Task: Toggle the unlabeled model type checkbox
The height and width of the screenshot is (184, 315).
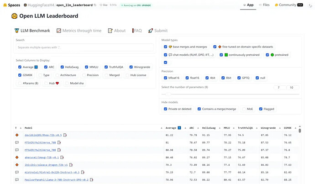Action: click(165, 62)
